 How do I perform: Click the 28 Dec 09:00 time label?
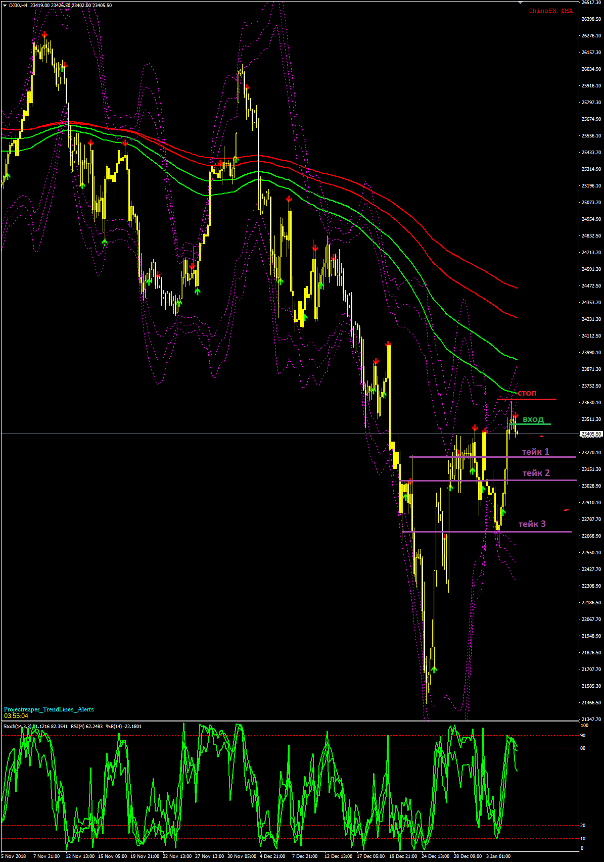coord(468,856)
